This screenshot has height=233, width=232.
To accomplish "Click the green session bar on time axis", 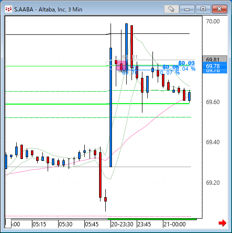I will [x=152, y=219].
